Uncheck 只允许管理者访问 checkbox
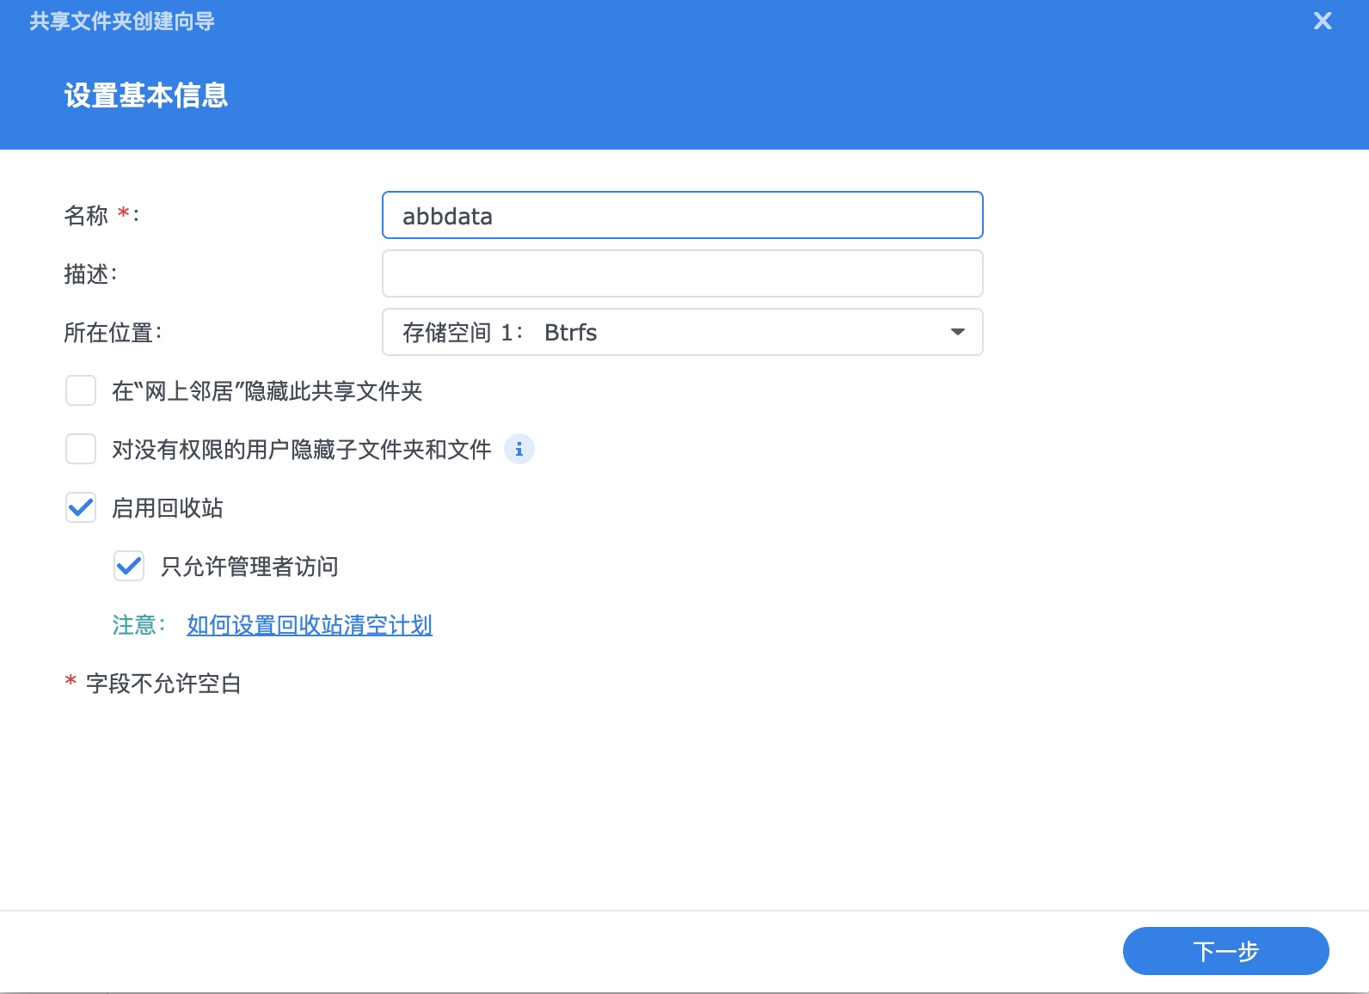The image size is (1369, 994). (129, 566)
